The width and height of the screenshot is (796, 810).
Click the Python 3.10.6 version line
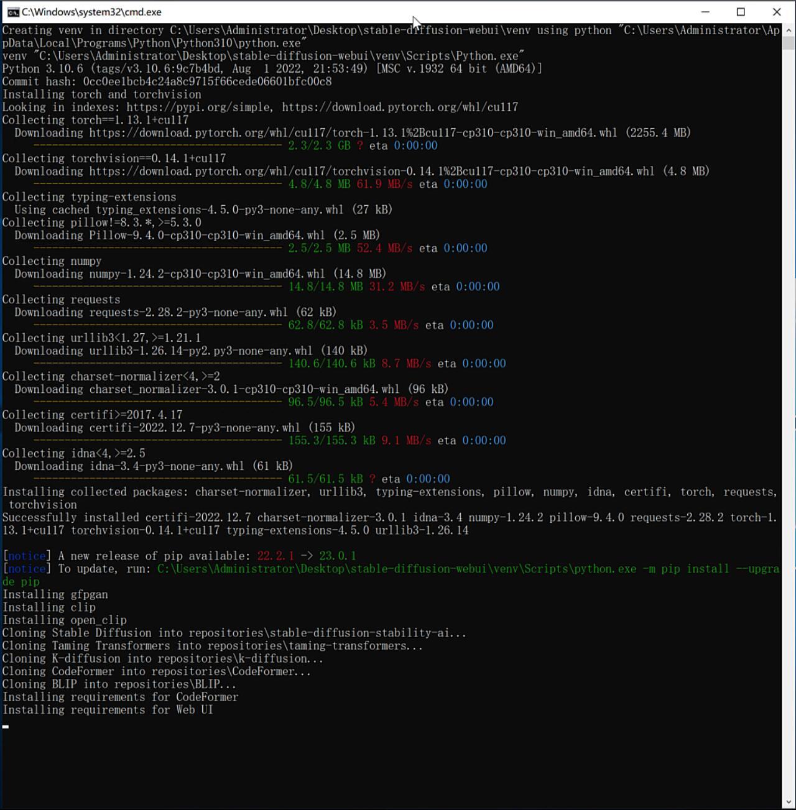(x=272, y=69)
